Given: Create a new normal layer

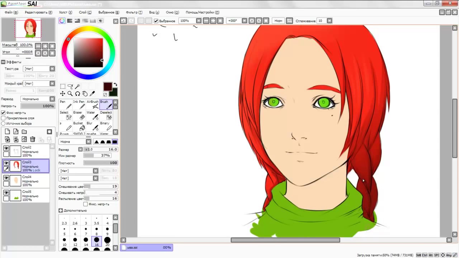Looking at the screenshot, I should (7, 132).
